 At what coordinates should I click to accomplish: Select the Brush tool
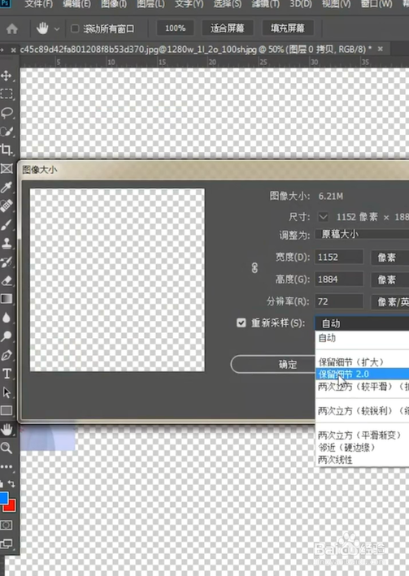(7, 224)
